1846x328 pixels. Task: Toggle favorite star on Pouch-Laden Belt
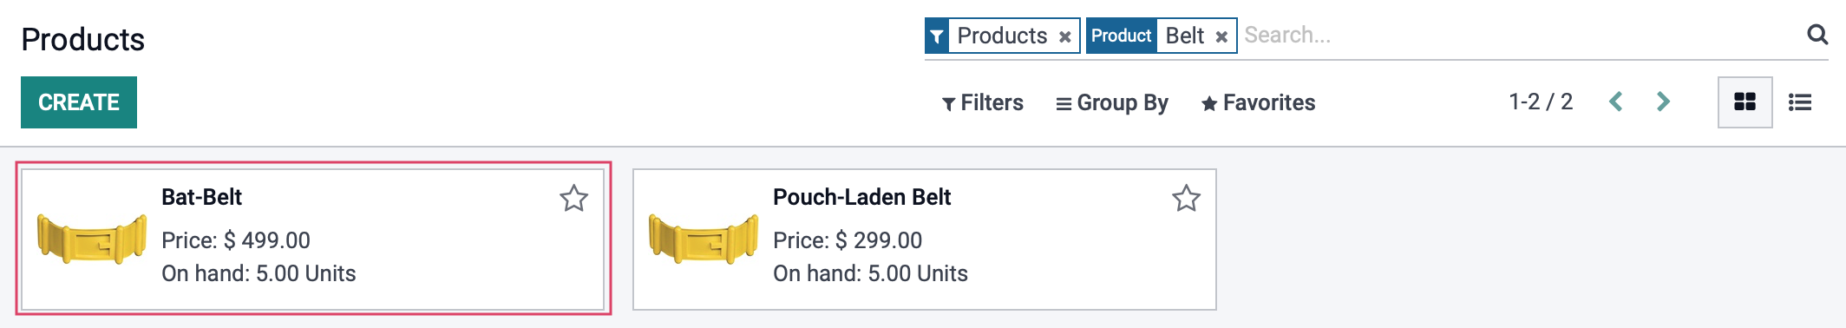click(x=1186, y=199)
